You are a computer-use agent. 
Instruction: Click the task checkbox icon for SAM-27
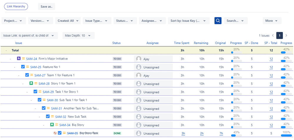(27, 75)
